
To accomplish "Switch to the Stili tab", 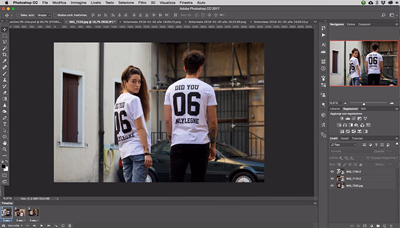I will [x=363, y=109].
